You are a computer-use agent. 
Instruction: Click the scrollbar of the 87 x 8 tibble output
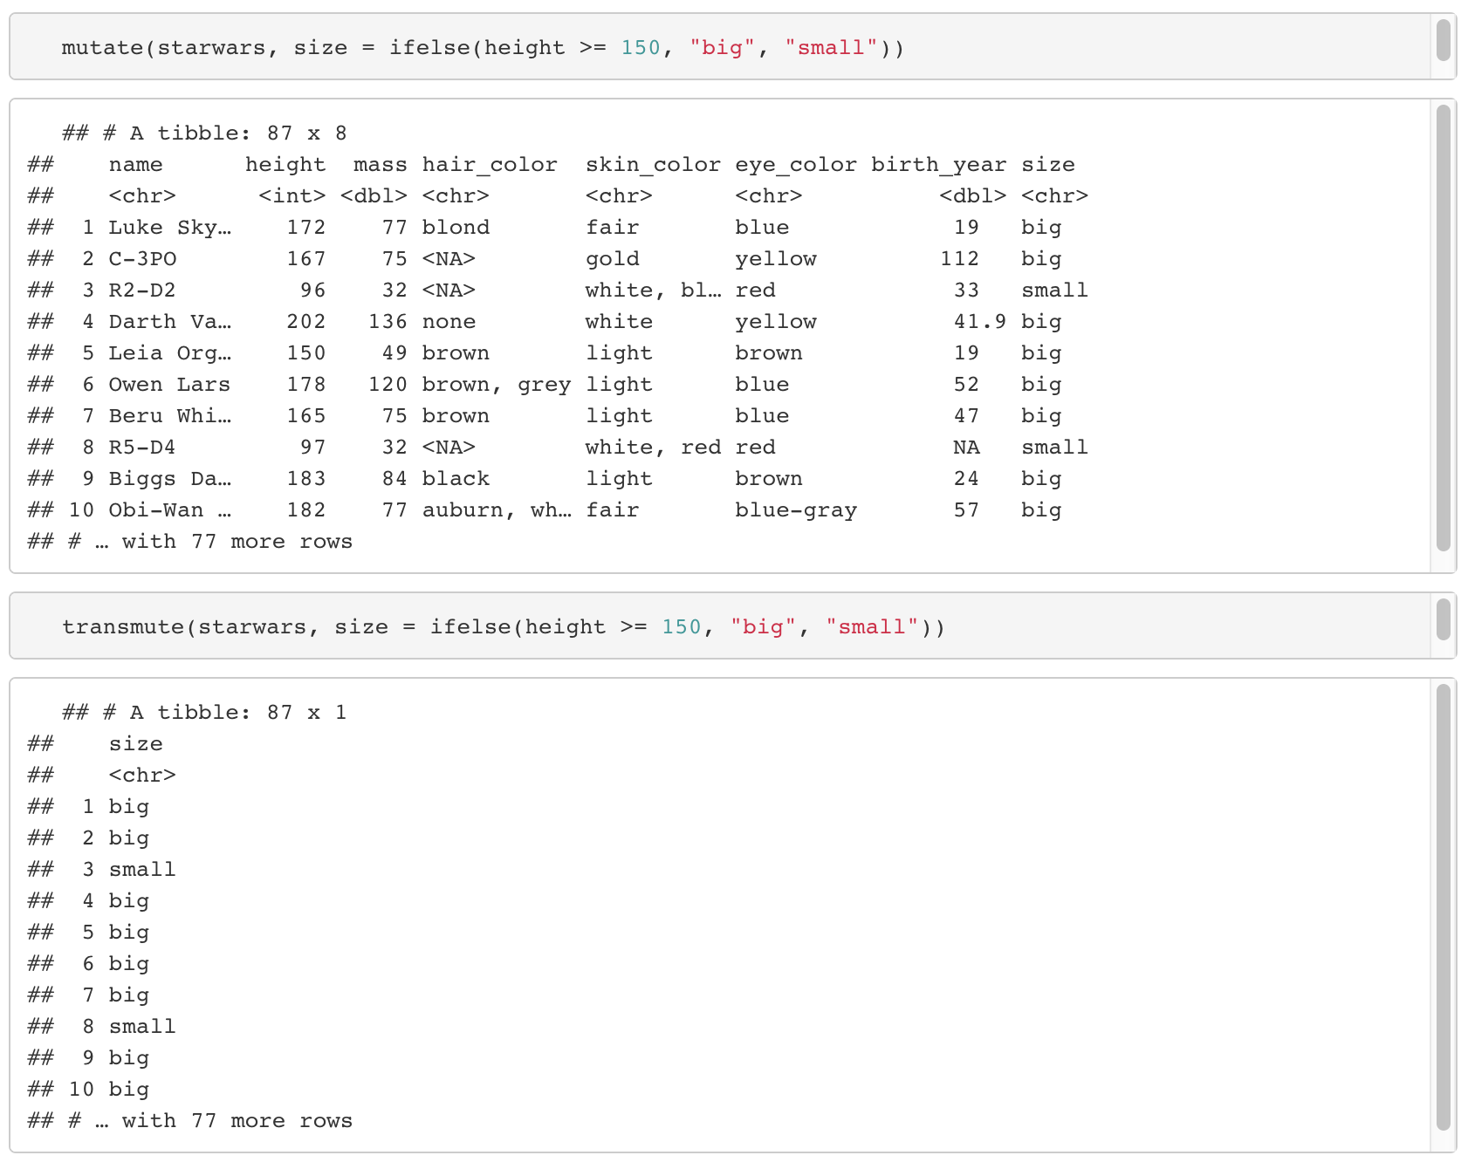pos(1443,328)
